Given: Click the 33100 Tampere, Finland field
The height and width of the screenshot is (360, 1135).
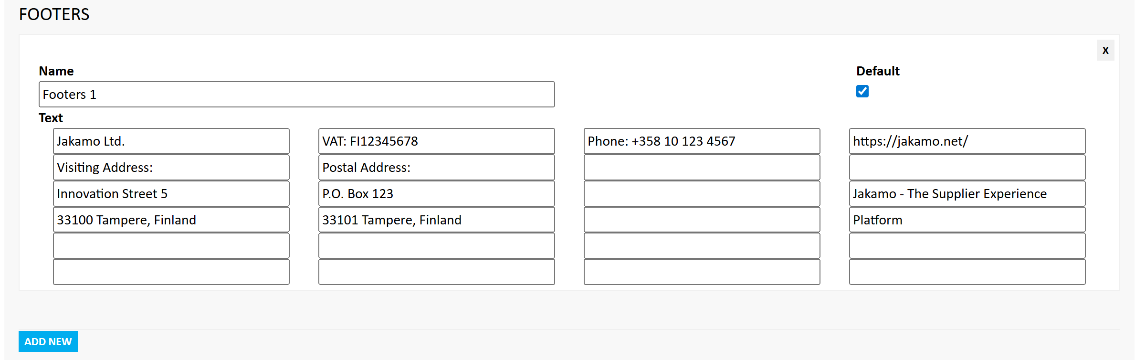Looking at the screenshot, I should [x=171, y=220].
